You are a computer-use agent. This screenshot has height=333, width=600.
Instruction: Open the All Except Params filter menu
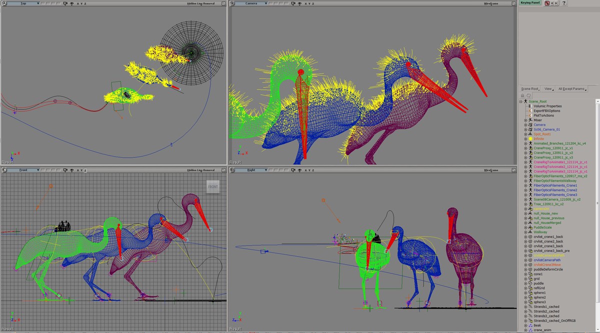point(572,89)
